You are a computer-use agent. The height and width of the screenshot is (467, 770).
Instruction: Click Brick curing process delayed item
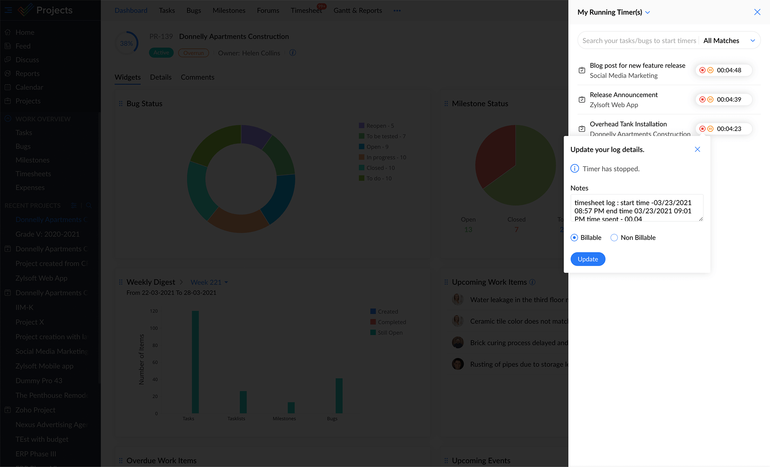pos(519,343)
